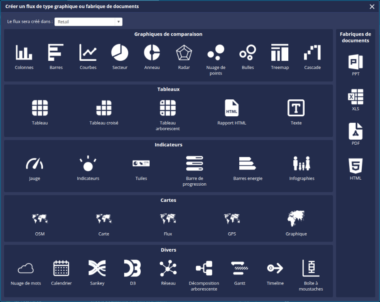This screenshot has width=380, height=302.
Task: Select the Colonnes chart type icon
Action: 24,53
